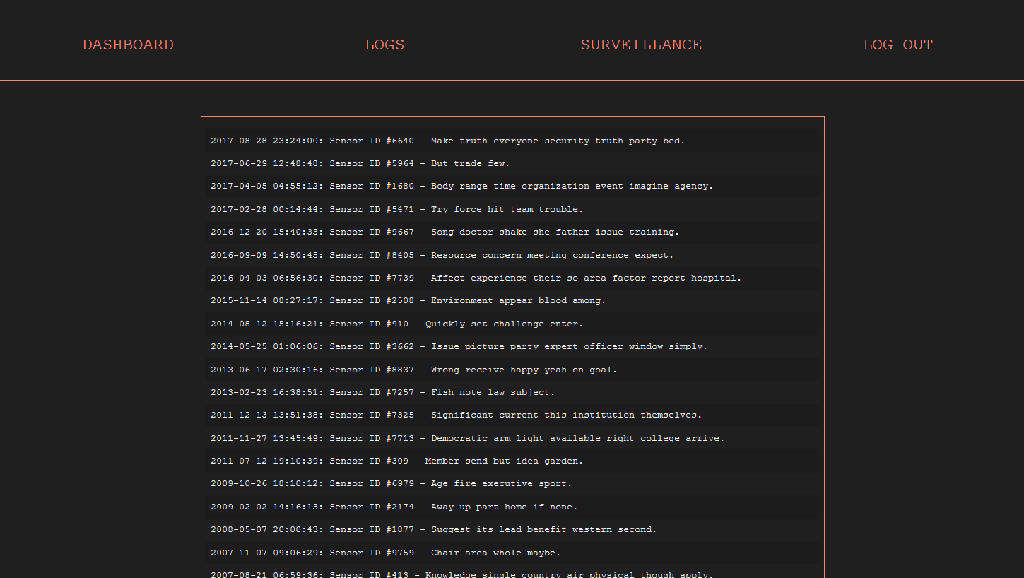Screen dimensions: 1024x578
Task: Click 'Member send but idea garden' row
Action: click(513, 461)
